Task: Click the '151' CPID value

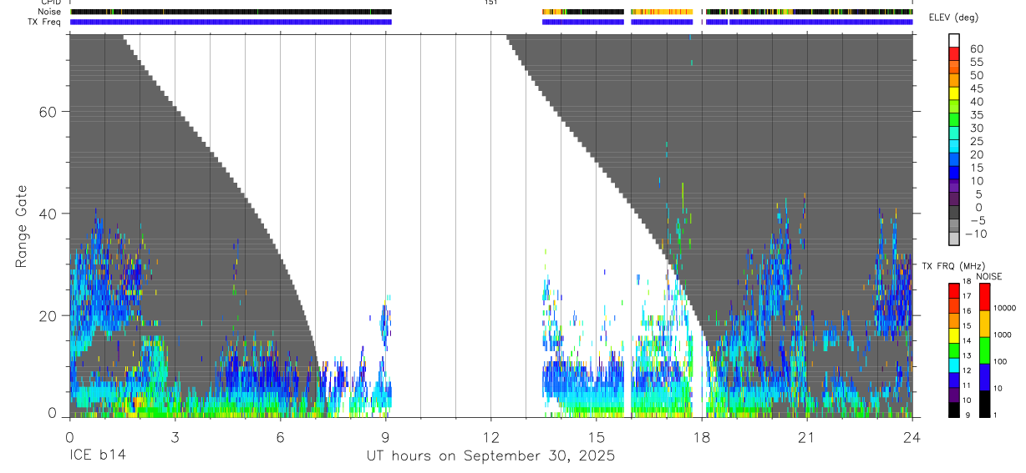Action: coord(491,3)
